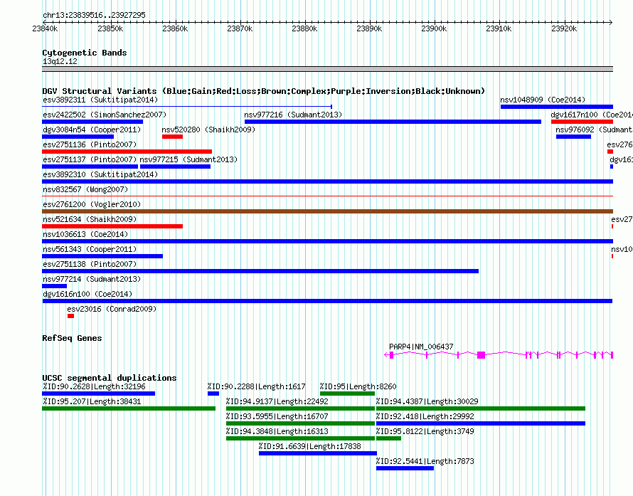Screen dimensions: 633x496
Task: Open variant nsv977216 (Sudmant2013)
Action: 293,115
